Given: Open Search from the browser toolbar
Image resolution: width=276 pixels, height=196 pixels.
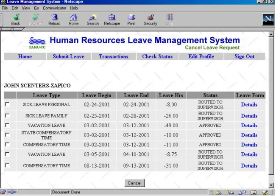Looking at the screenshot, I should [x=93, y=20].
